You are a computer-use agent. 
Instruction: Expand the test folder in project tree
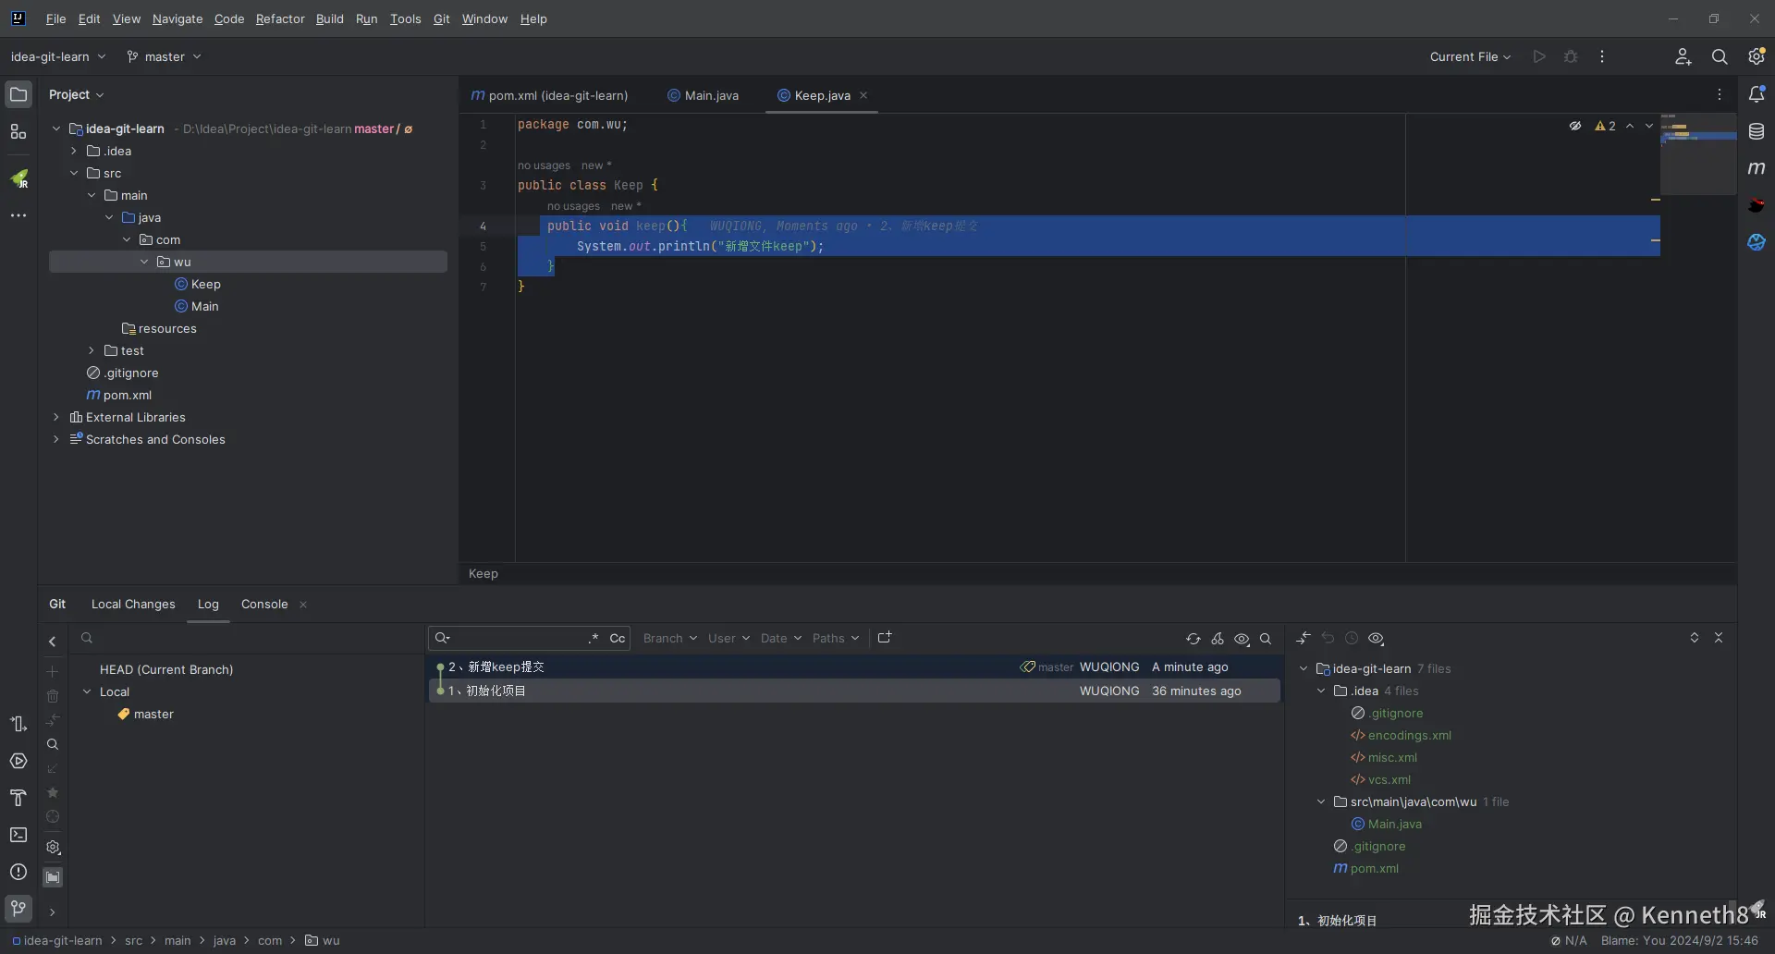point(92,351)
